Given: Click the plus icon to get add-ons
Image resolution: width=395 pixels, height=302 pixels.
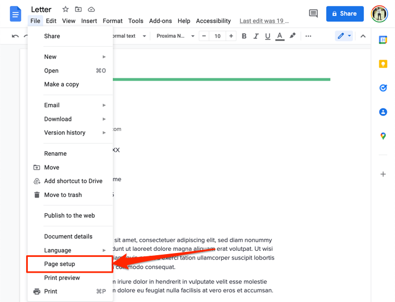Looking at the screenshot, I should click(x=383, y=174).
